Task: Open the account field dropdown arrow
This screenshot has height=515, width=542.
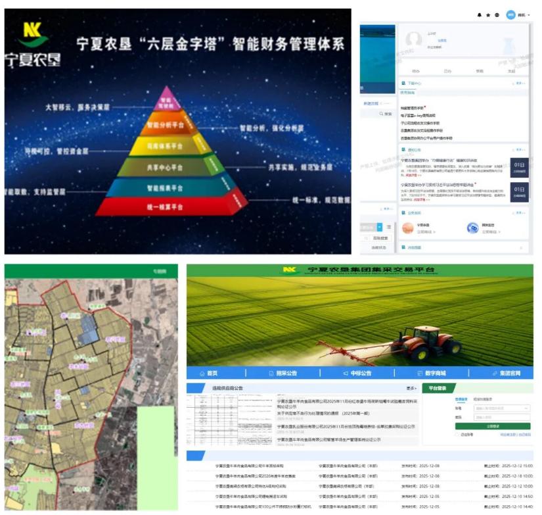Action: click(527, 408)
